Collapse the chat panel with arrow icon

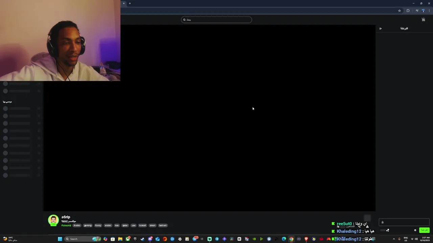click(381, 28)
